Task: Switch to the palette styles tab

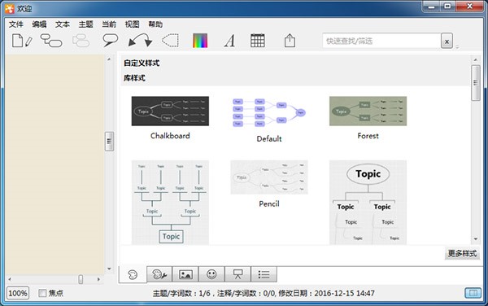Action: pos(133,274)
